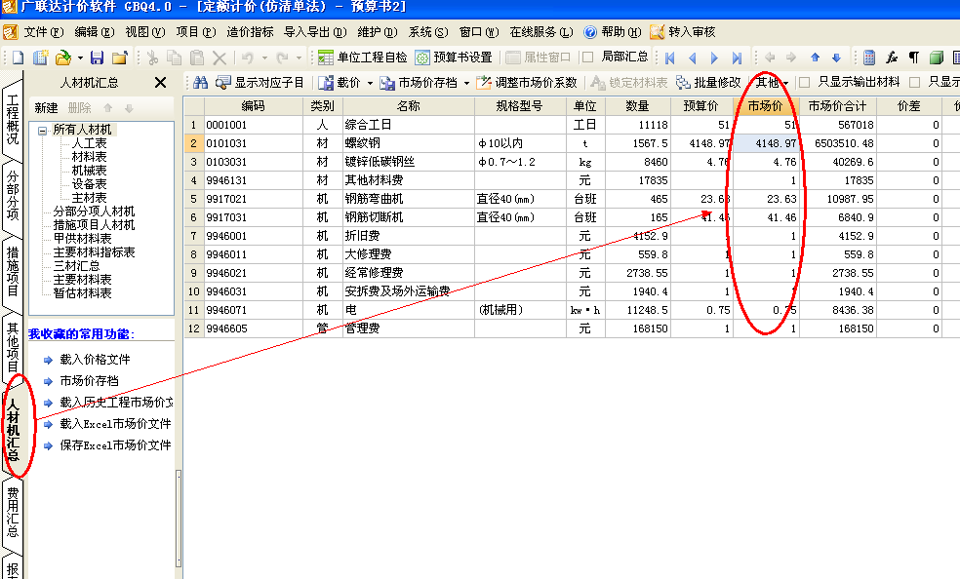Click the save floppy disk icon

[97, 58]
